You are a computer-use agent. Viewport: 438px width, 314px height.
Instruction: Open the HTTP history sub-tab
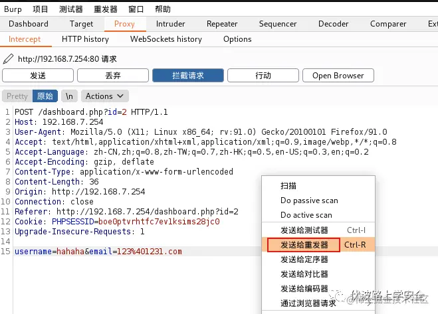[x=85, y=39]
